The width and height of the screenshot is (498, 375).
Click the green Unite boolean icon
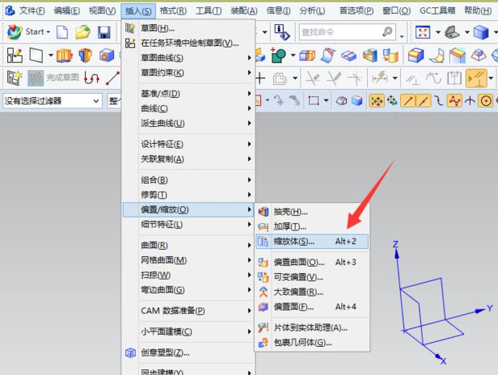278,55
